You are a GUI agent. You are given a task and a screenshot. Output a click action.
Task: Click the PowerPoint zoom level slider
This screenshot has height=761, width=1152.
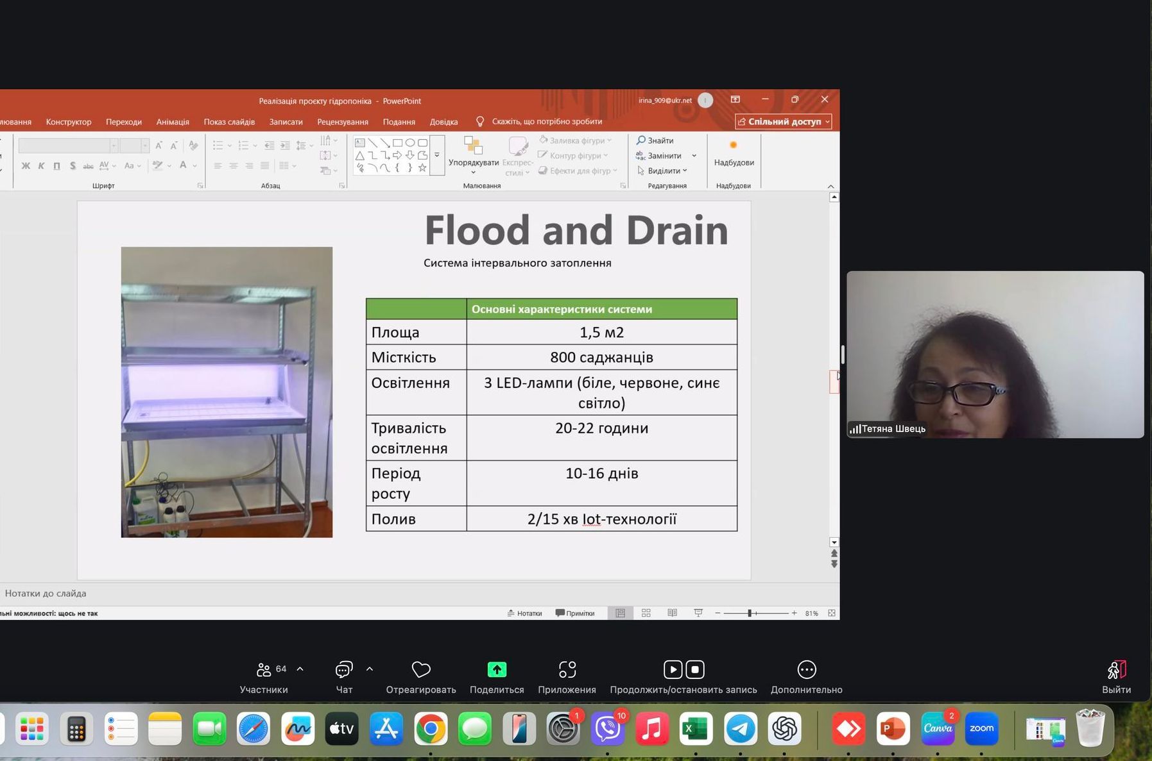[750, 614]
